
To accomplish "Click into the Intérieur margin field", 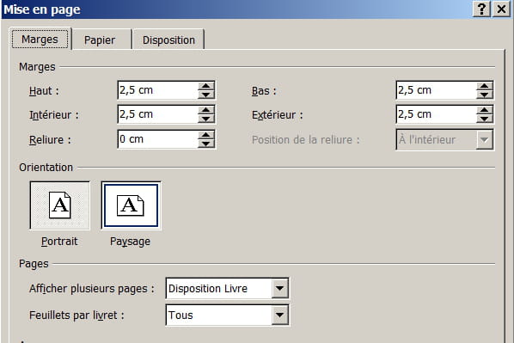I will coord(157,114).
